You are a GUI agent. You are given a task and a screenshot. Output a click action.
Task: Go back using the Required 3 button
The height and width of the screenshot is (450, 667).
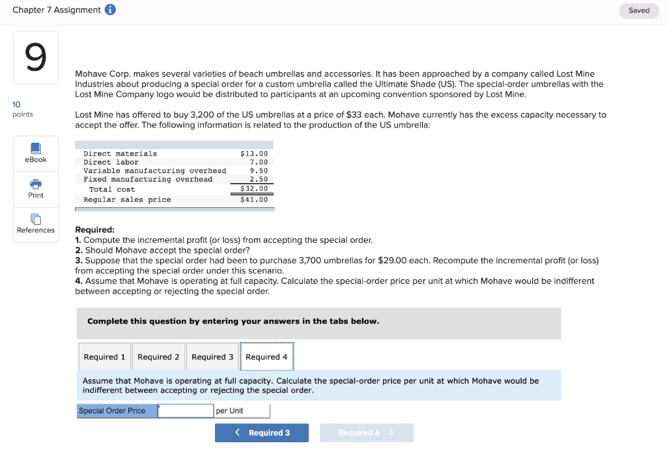262,432
